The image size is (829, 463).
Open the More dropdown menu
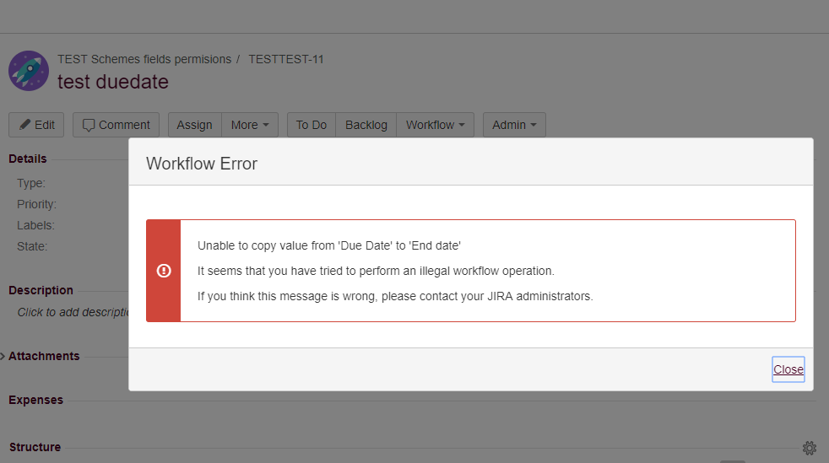(x=250, y=125)
